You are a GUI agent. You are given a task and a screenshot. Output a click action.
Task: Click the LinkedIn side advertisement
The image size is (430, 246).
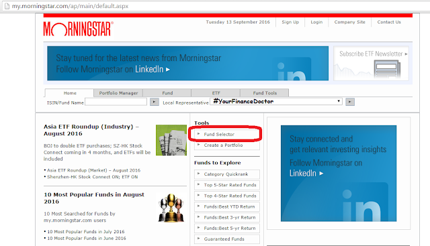[339, 174]
